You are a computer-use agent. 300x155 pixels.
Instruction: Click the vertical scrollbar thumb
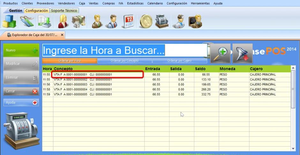(293, 89)
